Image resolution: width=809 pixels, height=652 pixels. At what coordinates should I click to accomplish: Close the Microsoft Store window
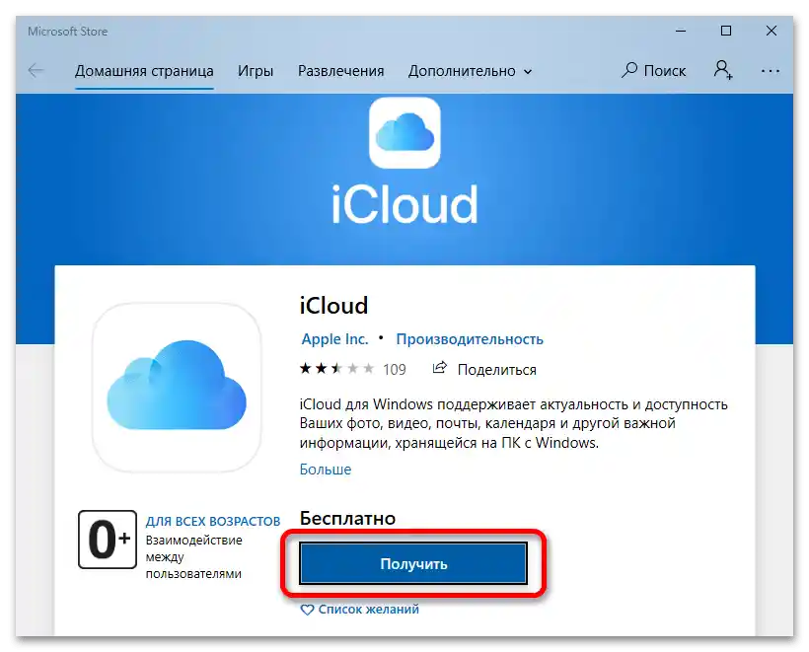tap(772, 31)
